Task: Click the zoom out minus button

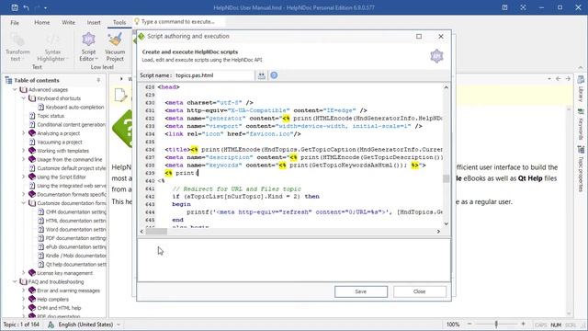Action: pos(469,325)
